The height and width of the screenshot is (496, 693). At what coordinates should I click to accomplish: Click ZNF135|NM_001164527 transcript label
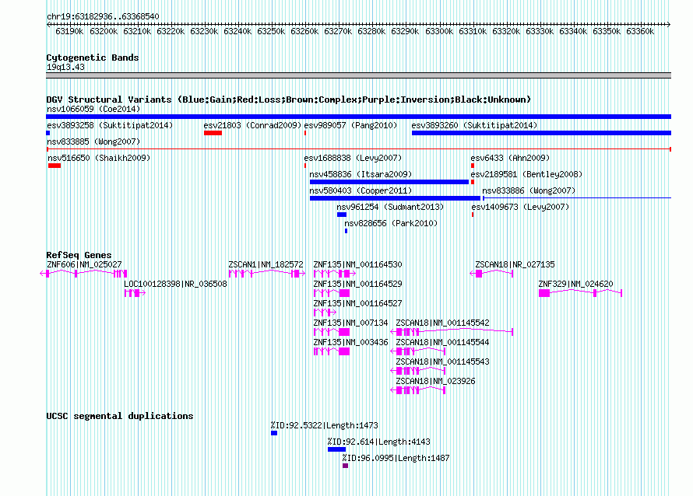(x=357, y=303)
